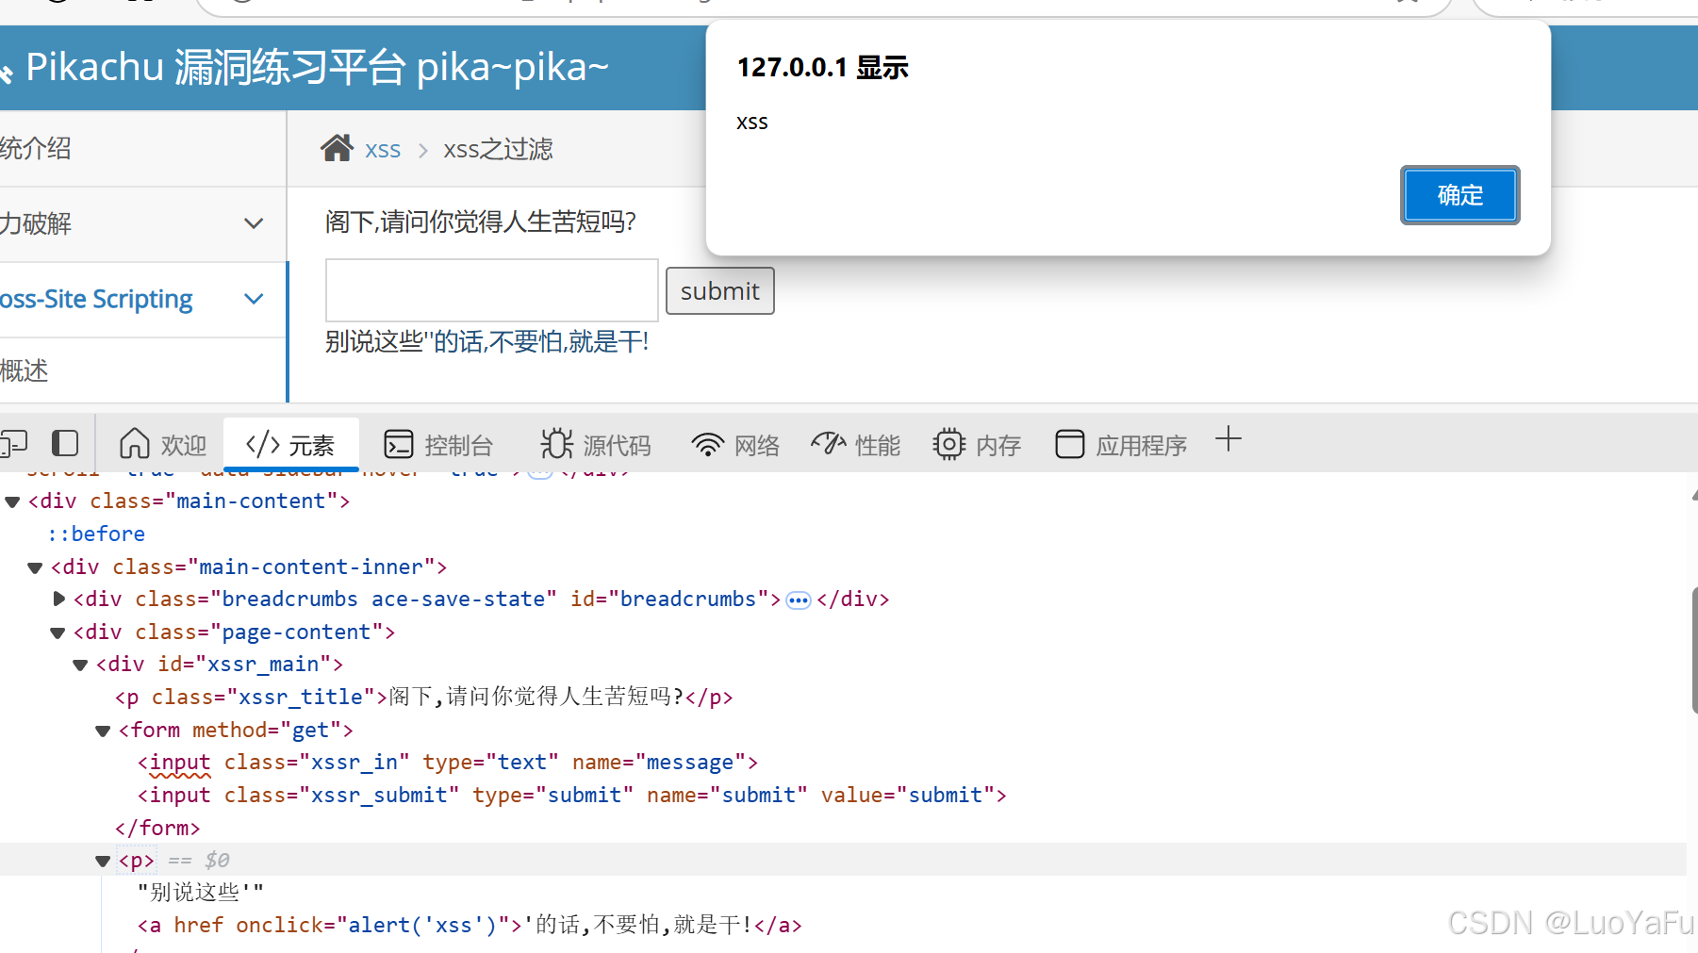Select the input class xssr_submit line
The height and width of the screenshot is (953, 1698).
tap(572, 795)
